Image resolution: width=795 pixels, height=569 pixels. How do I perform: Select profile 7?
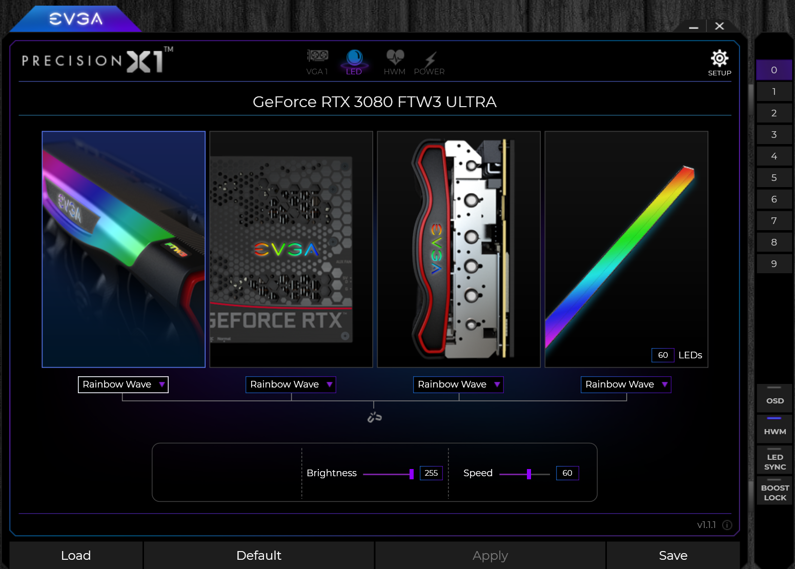[774, 221]
